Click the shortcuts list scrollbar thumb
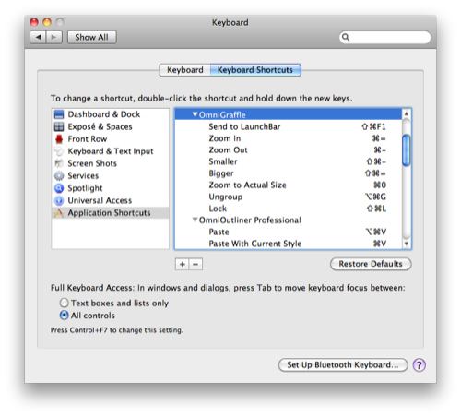This screenshot has height=417, width=461. (x=407, y=150)
